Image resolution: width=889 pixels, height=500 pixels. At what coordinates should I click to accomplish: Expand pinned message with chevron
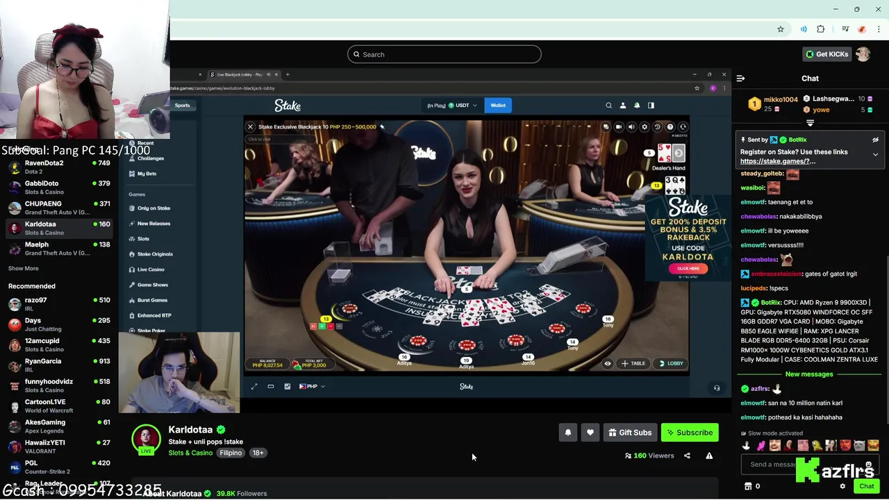(875, 154)
